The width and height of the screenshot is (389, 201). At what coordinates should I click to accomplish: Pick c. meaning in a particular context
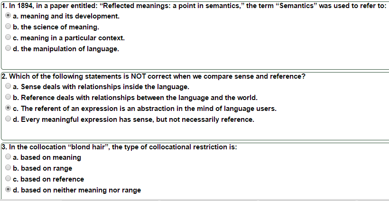(8, 37)
